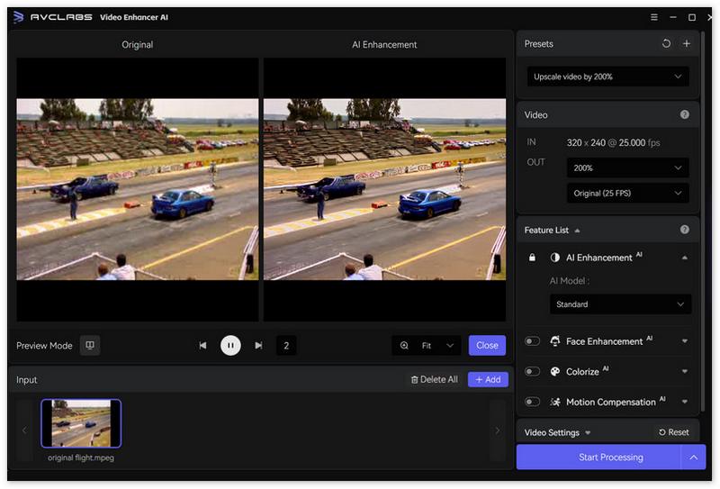Enable the Face Enhancement toggle

(533, 341)
